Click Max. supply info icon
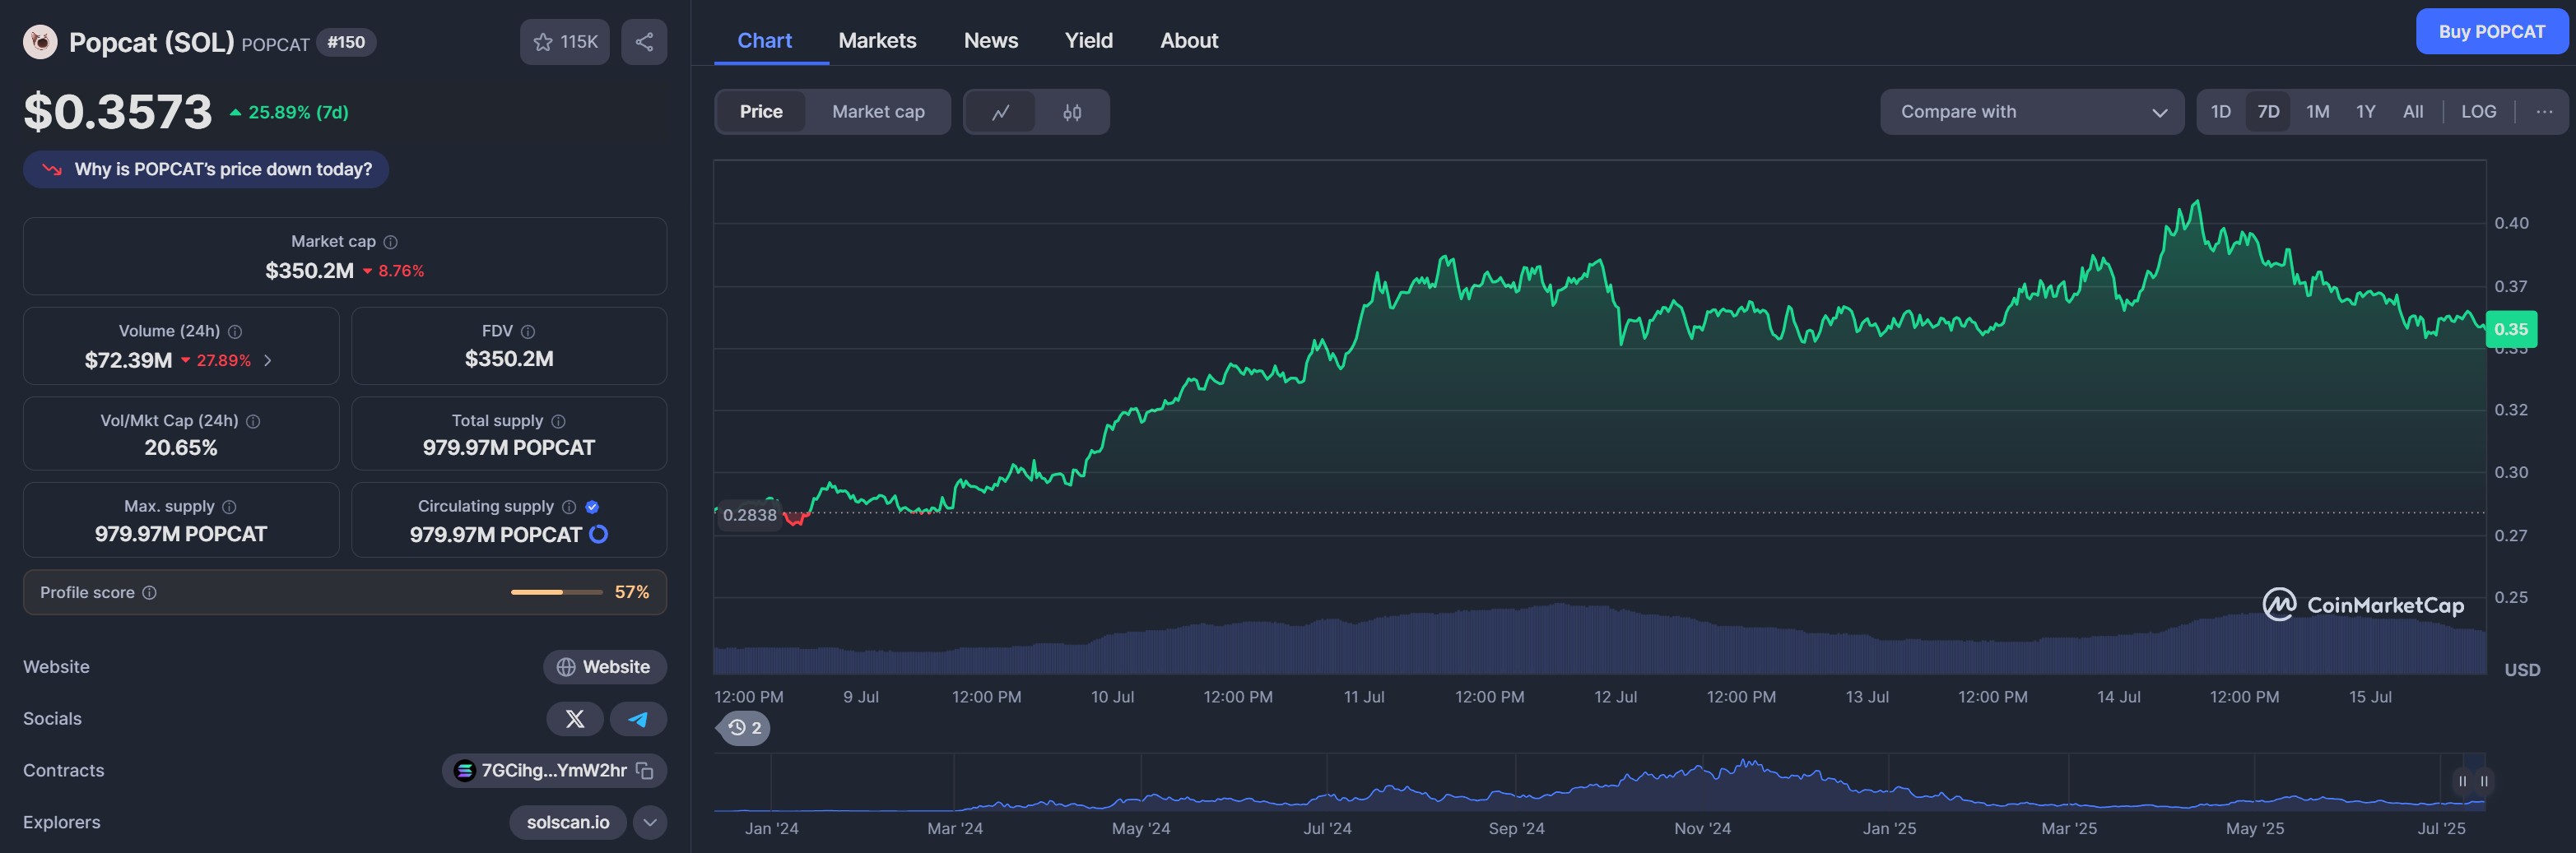 click(229, 507)
